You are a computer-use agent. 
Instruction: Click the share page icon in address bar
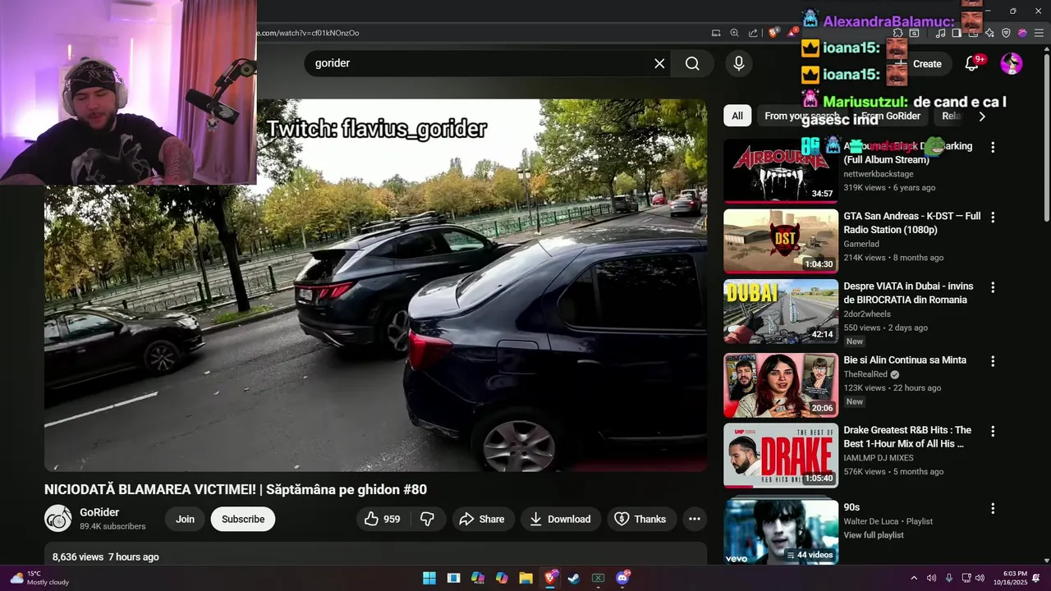[753, 33]
